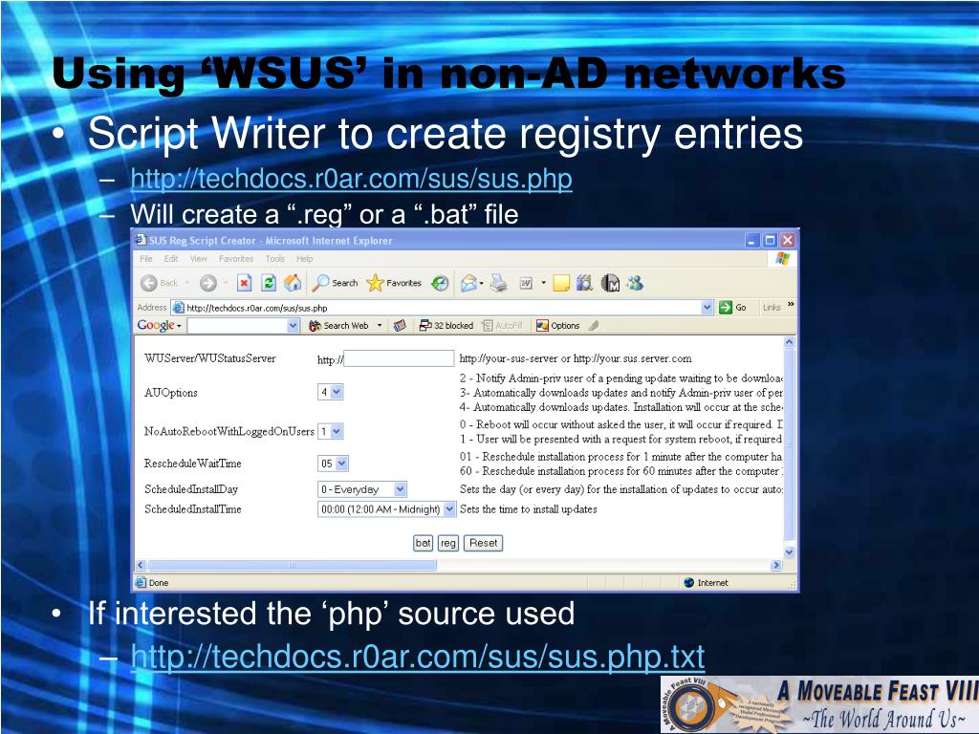Click the vertical scrollbar down arrow
Image resolution: width=979 pixels, height=734 pixels.
pyautogui.click(x=789, y=551)
